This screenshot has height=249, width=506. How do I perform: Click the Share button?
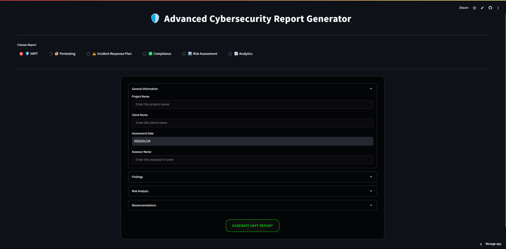[x=464, y=8]
